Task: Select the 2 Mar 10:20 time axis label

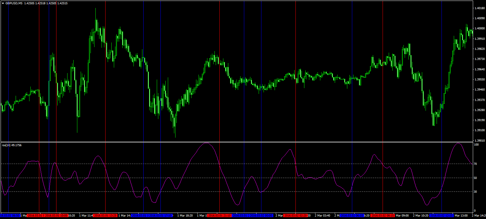Action: tap(420, 216)
